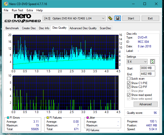Click PI Errors average 3.11

pyautogui.click(x=36, y=122)
